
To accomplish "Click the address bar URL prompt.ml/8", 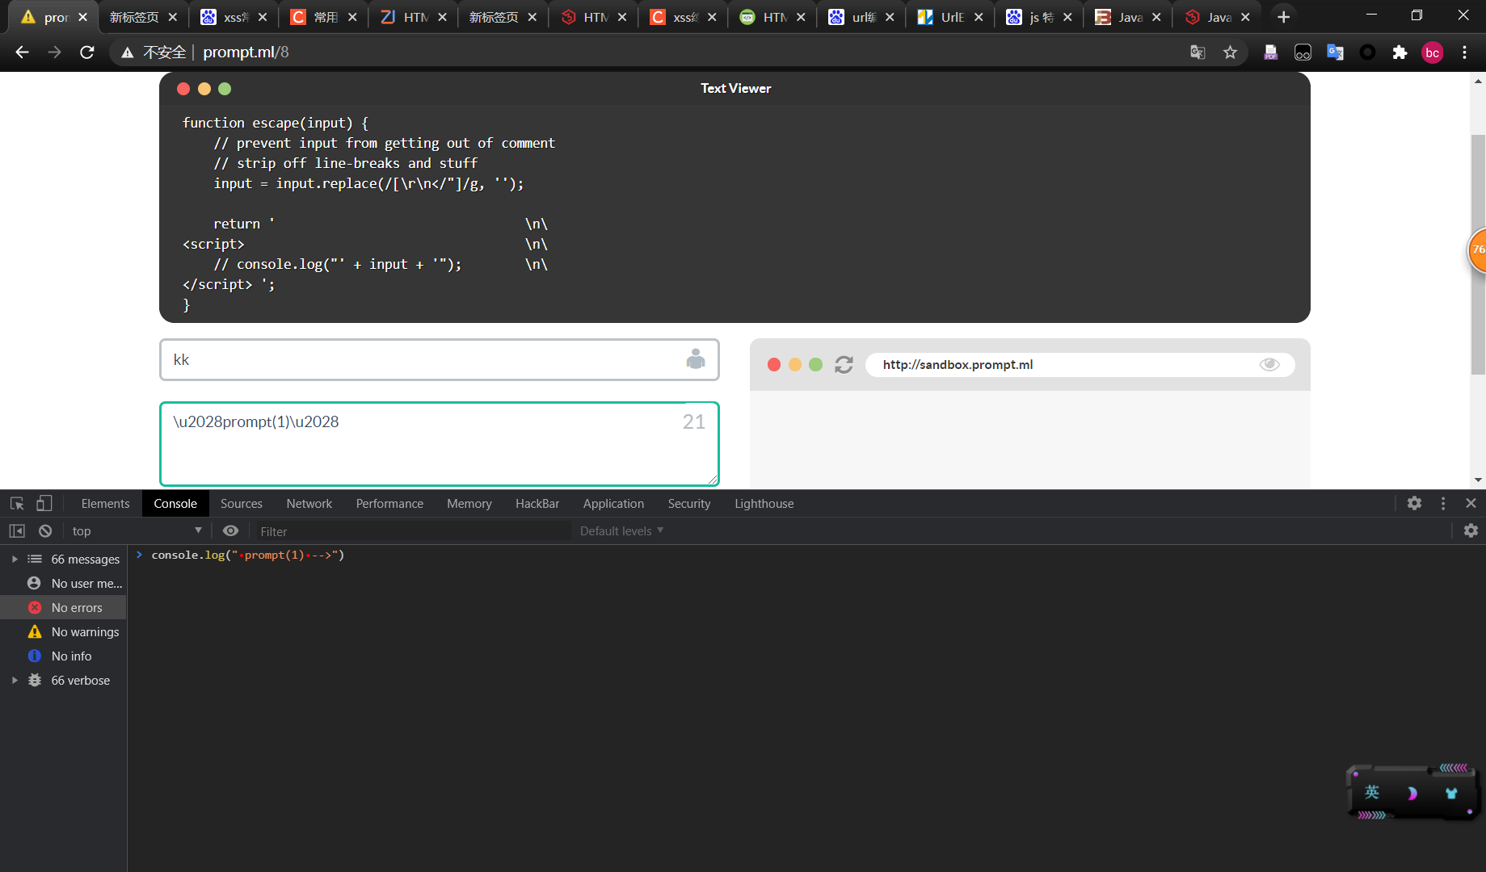I will click(x=246, y=52).
